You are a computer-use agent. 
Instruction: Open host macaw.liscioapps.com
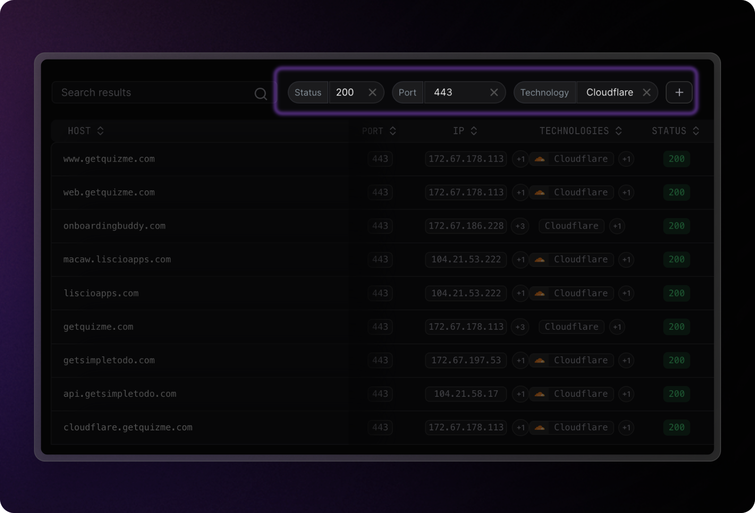pyautogui.click(x=117, y=260)
